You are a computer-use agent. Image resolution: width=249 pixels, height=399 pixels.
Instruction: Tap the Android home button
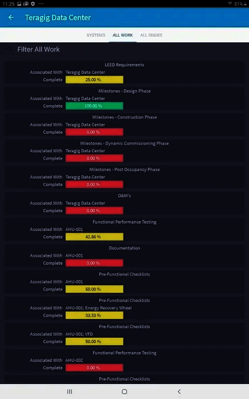pyautogui.click(x=124, y=392)
